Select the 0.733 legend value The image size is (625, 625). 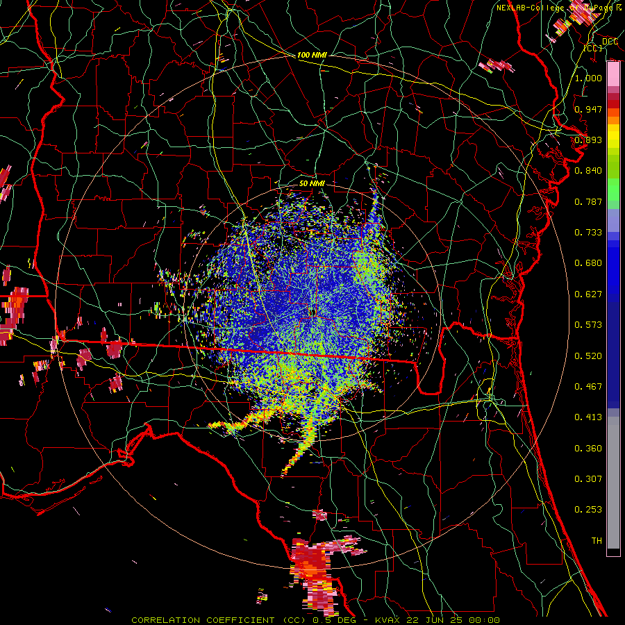pos(588,232)
